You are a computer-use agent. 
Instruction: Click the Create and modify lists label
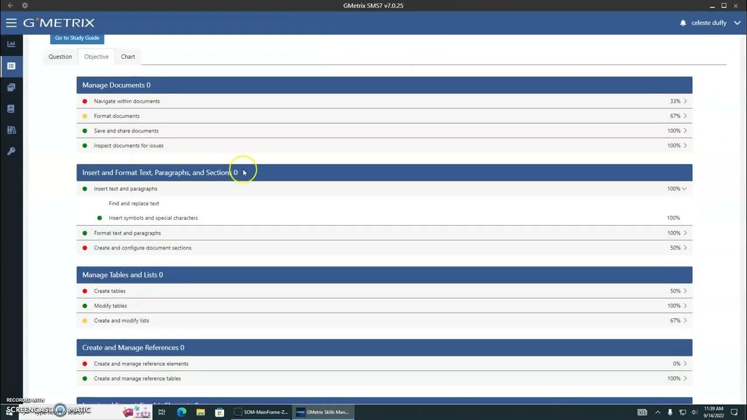click(121, 321)
